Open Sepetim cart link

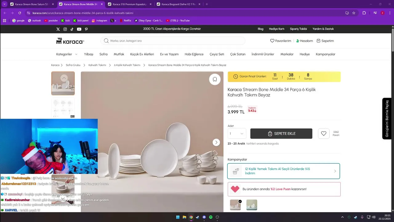(x=325, y=41)
